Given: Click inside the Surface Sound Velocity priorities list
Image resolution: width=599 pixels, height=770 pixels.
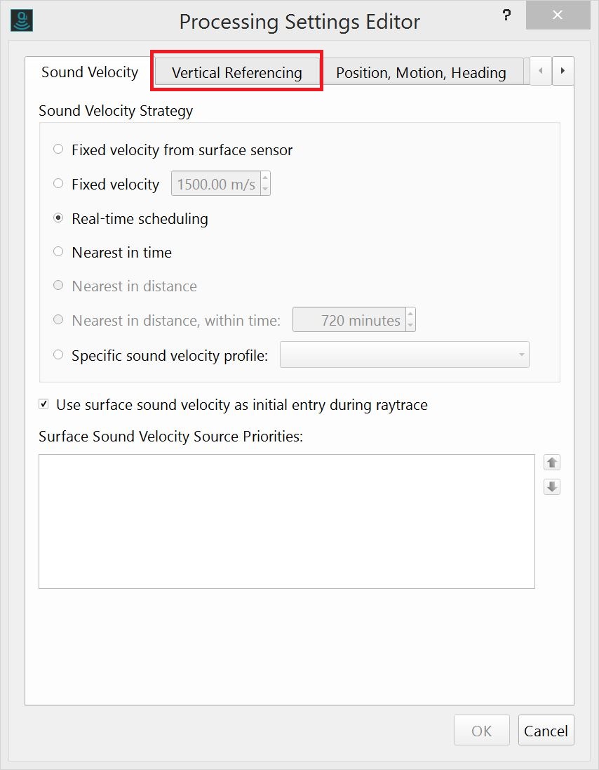Looking at the screenshot, I should [287, 520].
